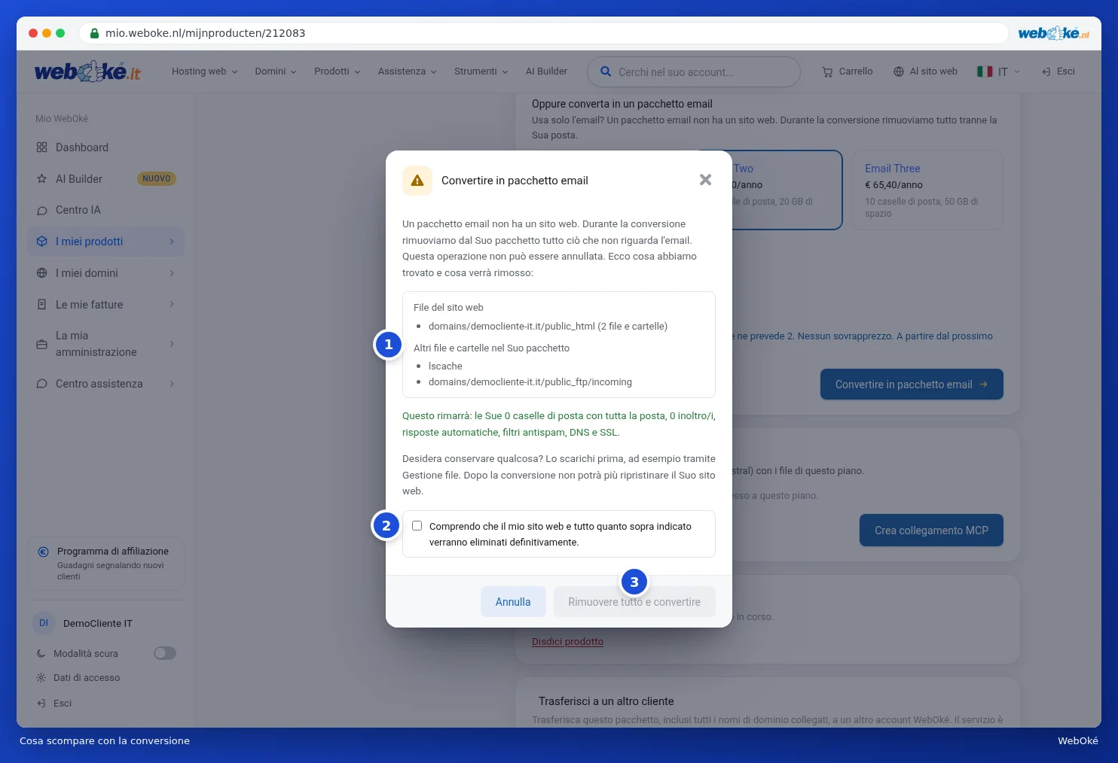Open the Hosting web dropdown menu
Image resolution: width=1118 pixels, height=763 pixels.
204,71
